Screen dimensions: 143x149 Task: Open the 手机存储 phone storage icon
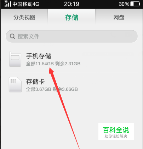pyautogui.click(x=15, y=59)
